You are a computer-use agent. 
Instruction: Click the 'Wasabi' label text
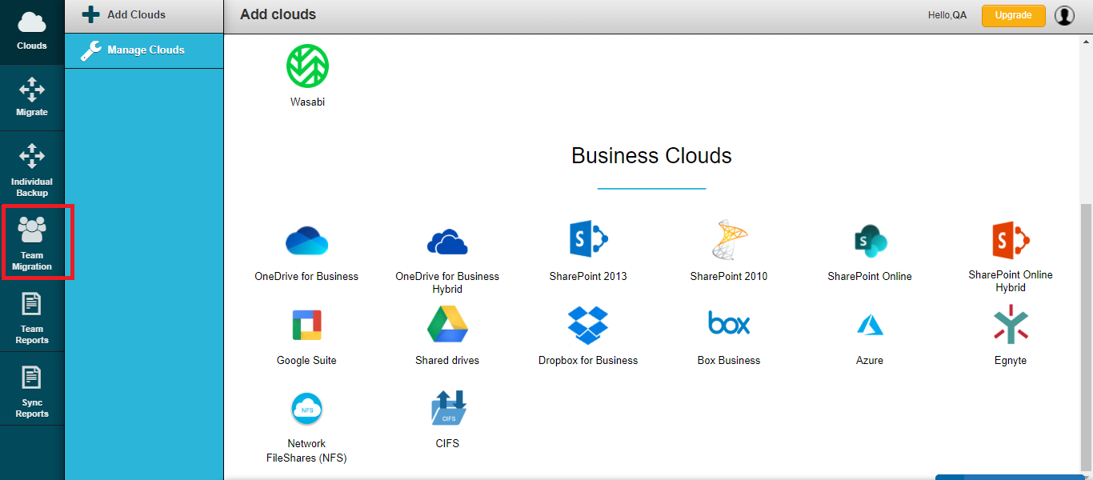coord(307,102)
